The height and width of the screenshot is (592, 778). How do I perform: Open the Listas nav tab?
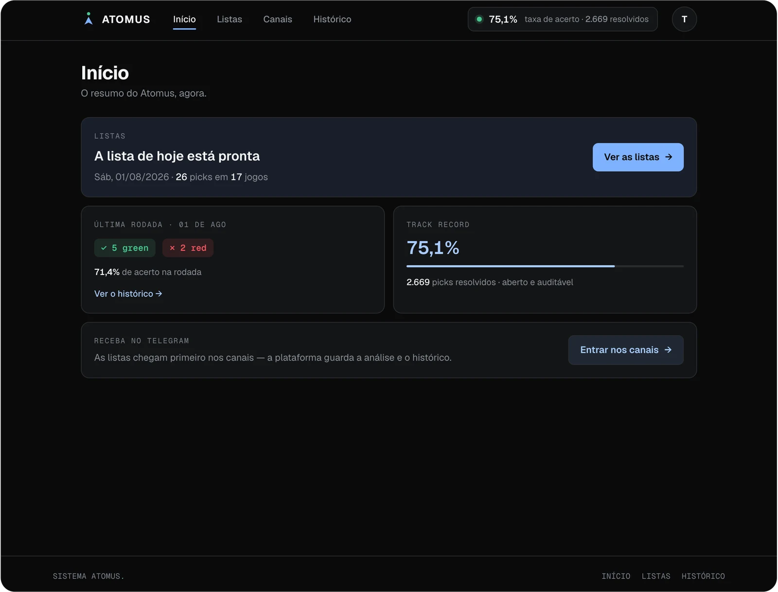tap(230, 19)
